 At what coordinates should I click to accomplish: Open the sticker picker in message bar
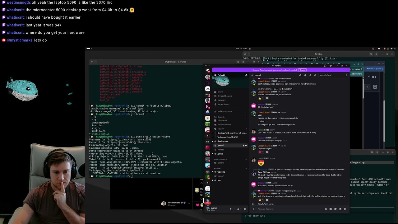[x=335, y=209]
